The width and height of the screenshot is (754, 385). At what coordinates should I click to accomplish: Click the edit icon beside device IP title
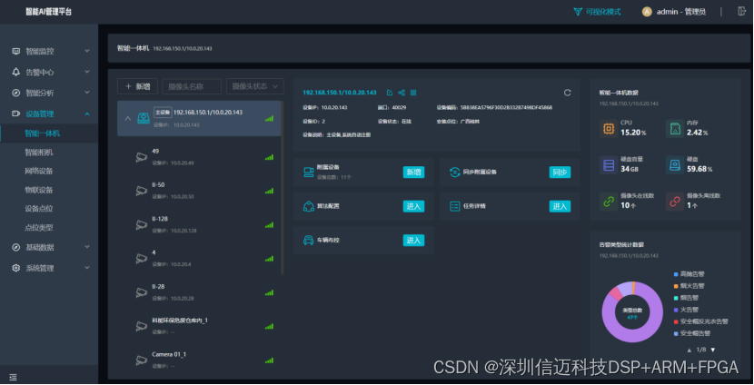[390, 93]
